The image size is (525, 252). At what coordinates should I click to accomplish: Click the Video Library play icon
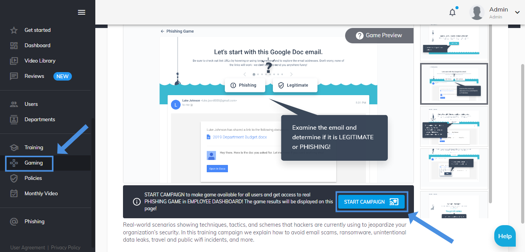tap(14, 61)
